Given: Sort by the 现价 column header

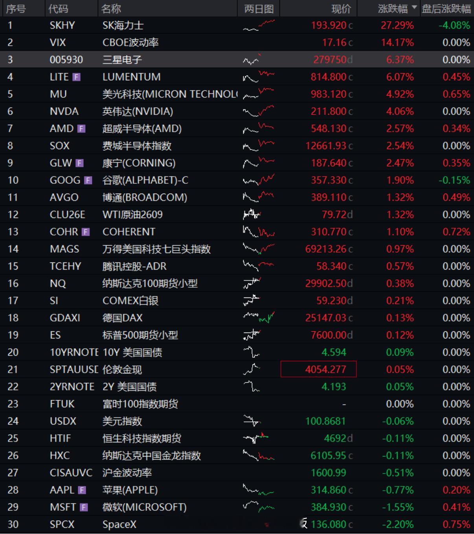Looking at the screenshot, I should point(341,9).
